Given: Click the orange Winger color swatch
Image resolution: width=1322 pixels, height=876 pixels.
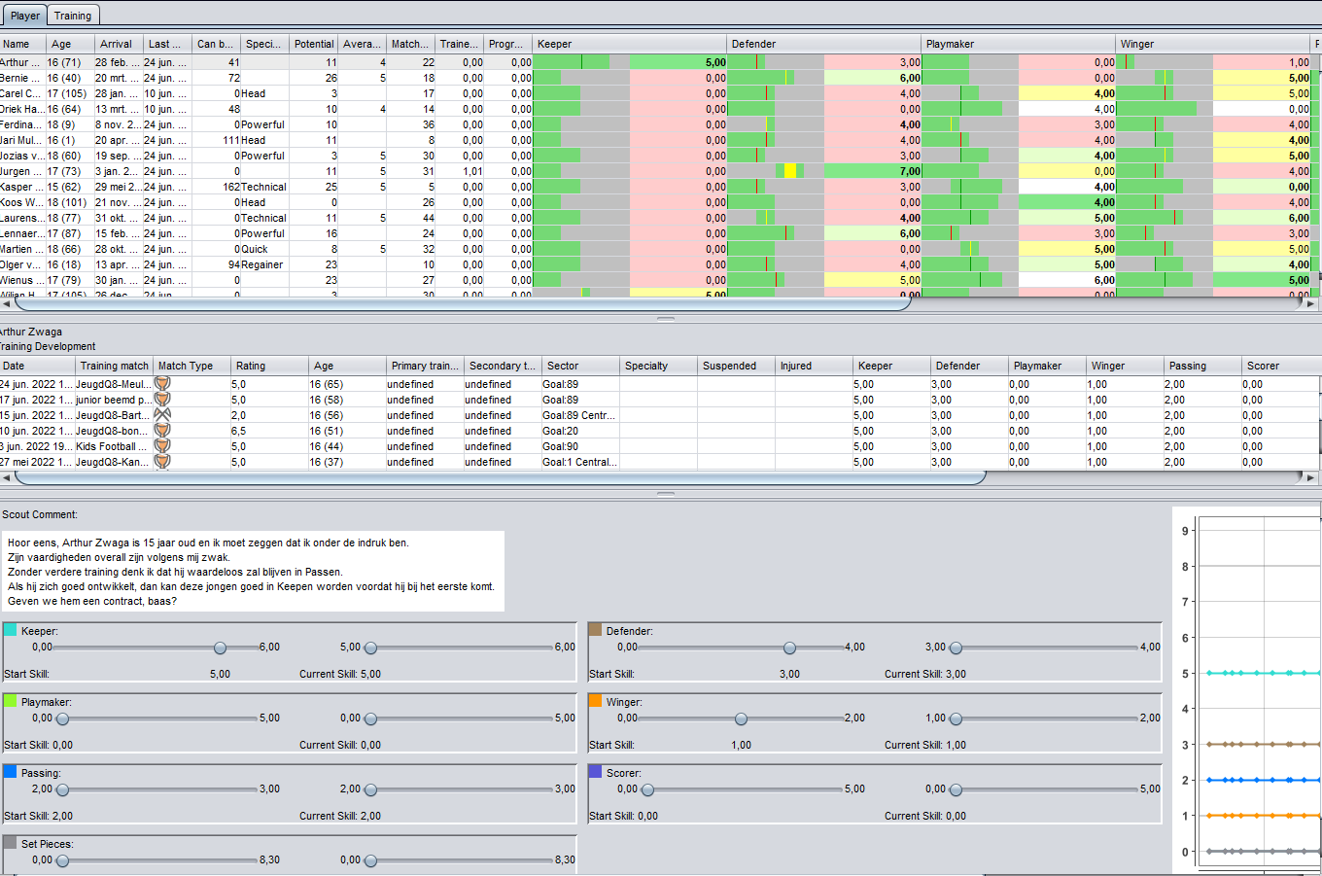Looking at the screenshot, I should pyautogui.click(x=595, y=701).
